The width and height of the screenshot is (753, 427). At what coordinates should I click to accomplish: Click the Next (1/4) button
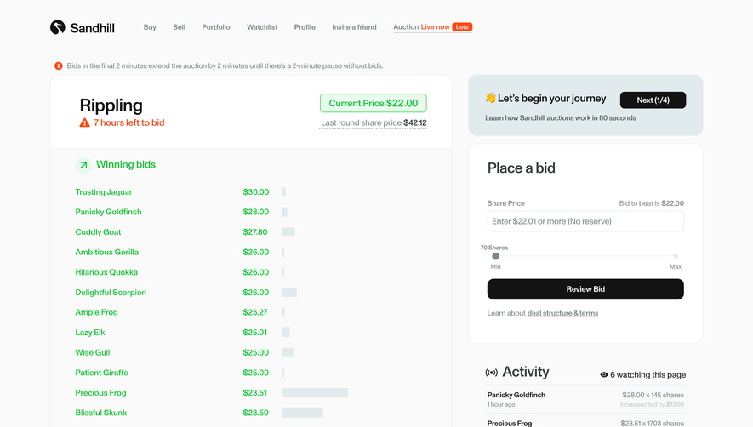653,100
